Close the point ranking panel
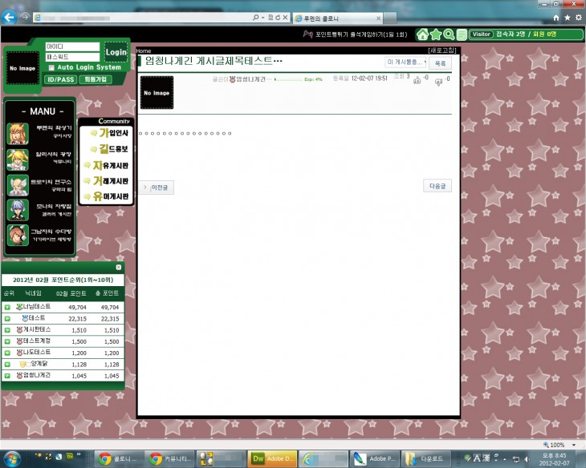The width and height of the screenshot is (586, 468). pyautogui.click(x=119, y=267)
